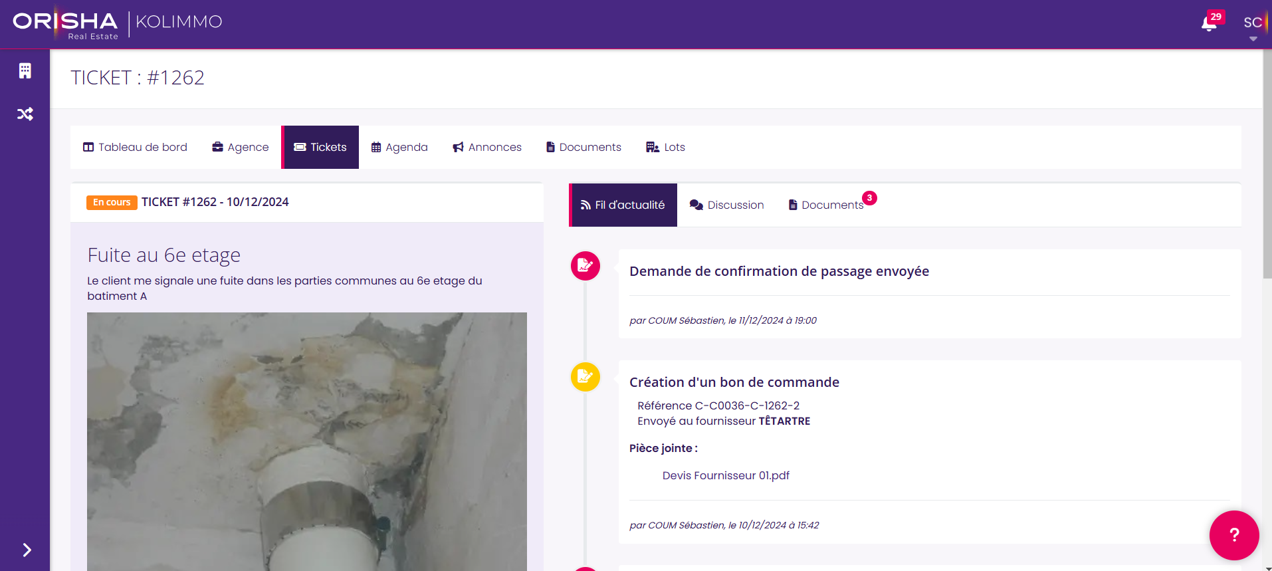Click the yellow timeline icon for bon de commande
1272x571 pixels.
coord(585,377)
